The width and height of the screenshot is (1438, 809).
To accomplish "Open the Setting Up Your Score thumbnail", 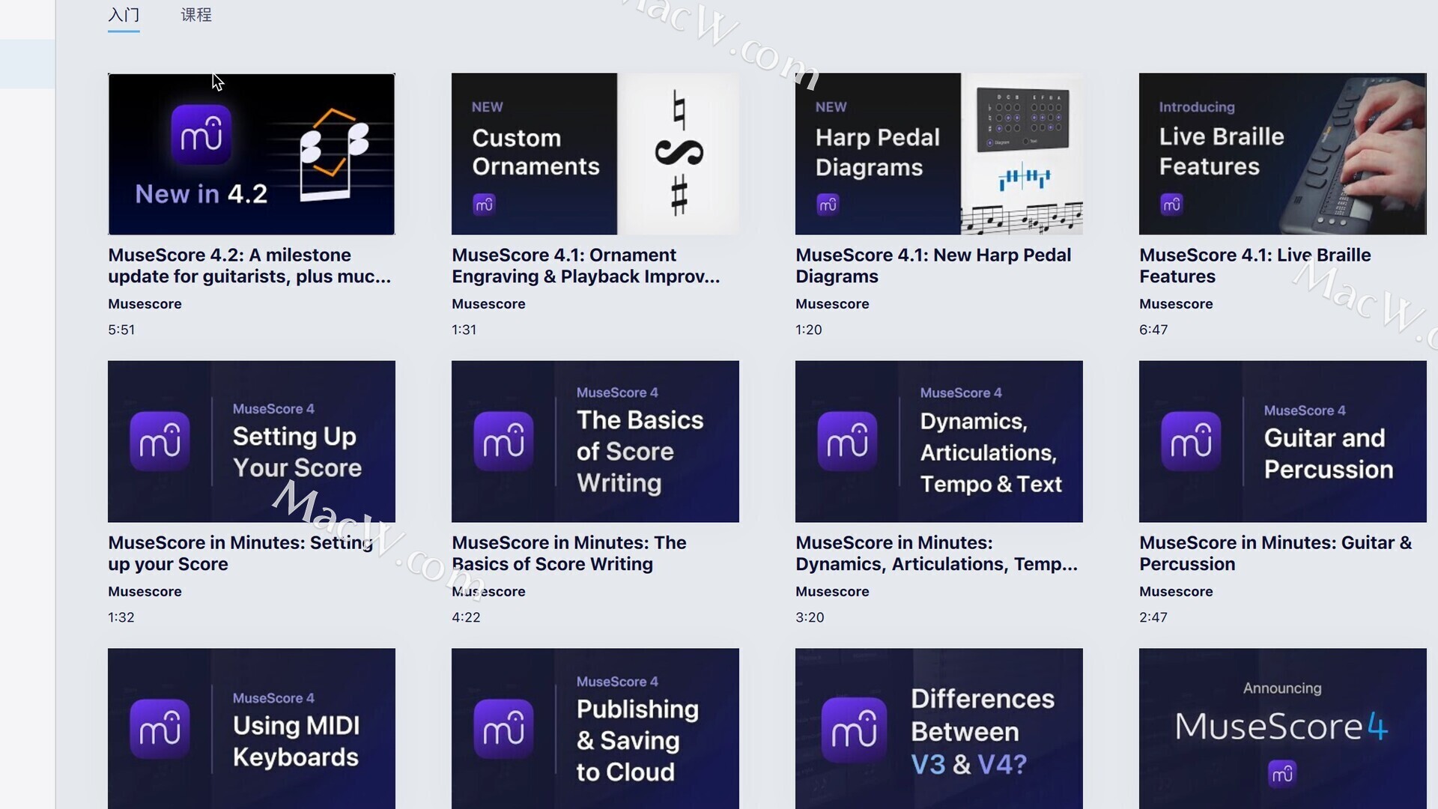I will [x=252, y=441].
